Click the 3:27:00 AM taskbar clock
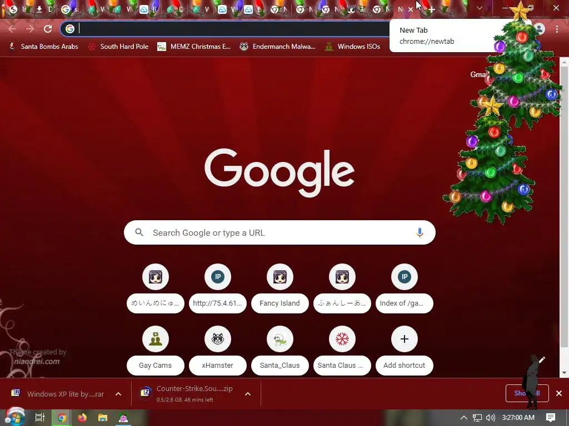 coord(518,418)
